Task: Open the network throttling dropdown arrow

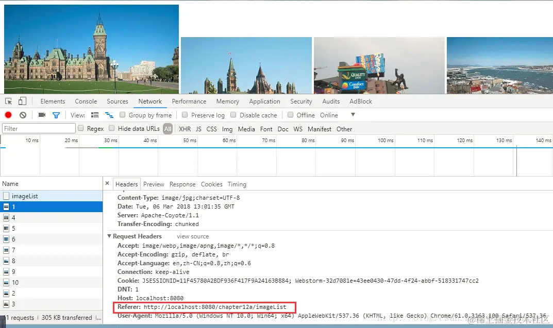Action: pos(353,115)
